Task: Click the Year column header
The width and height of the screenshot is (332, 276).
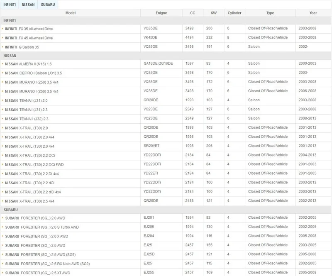Action: pyautogui.click(x=313, y=13)
